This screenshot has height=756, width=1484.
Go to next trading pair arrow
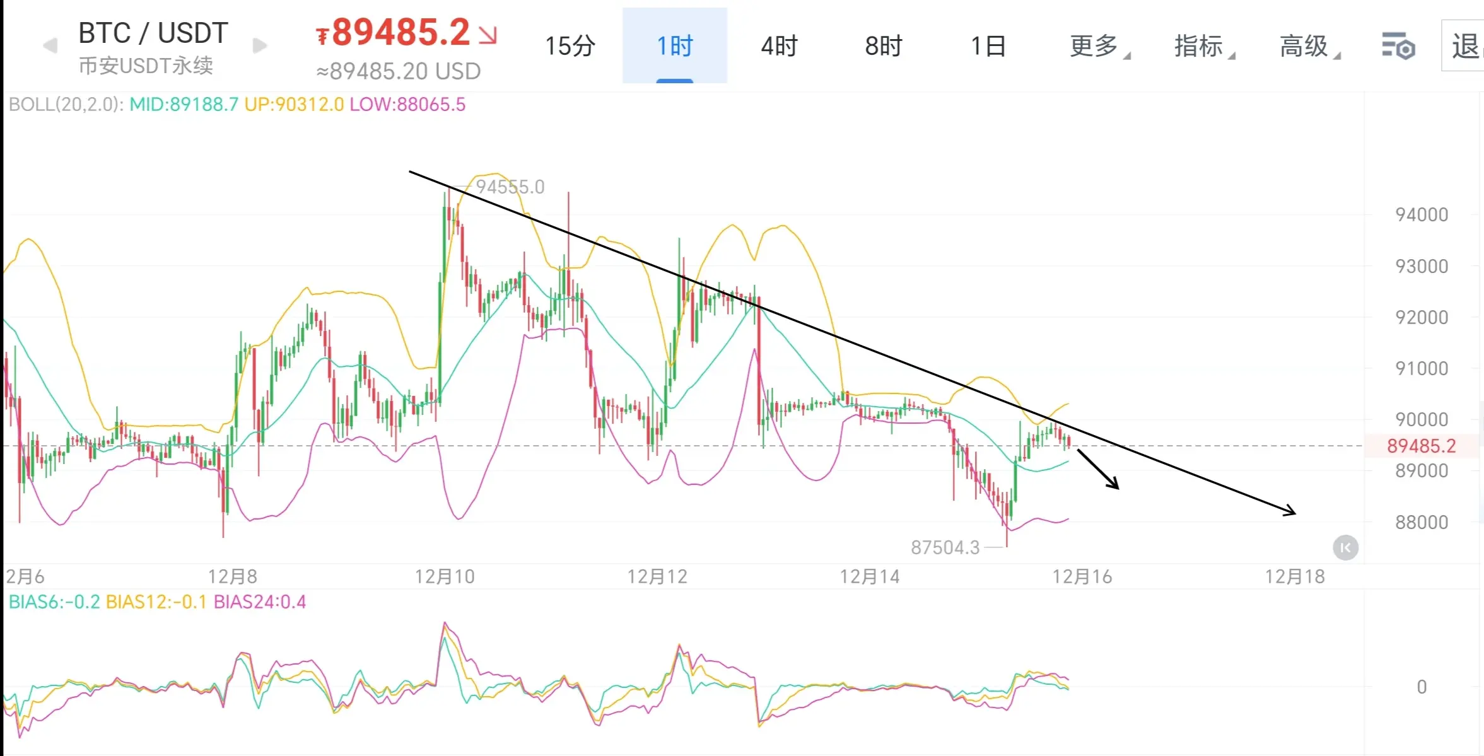tap(260, 46)
